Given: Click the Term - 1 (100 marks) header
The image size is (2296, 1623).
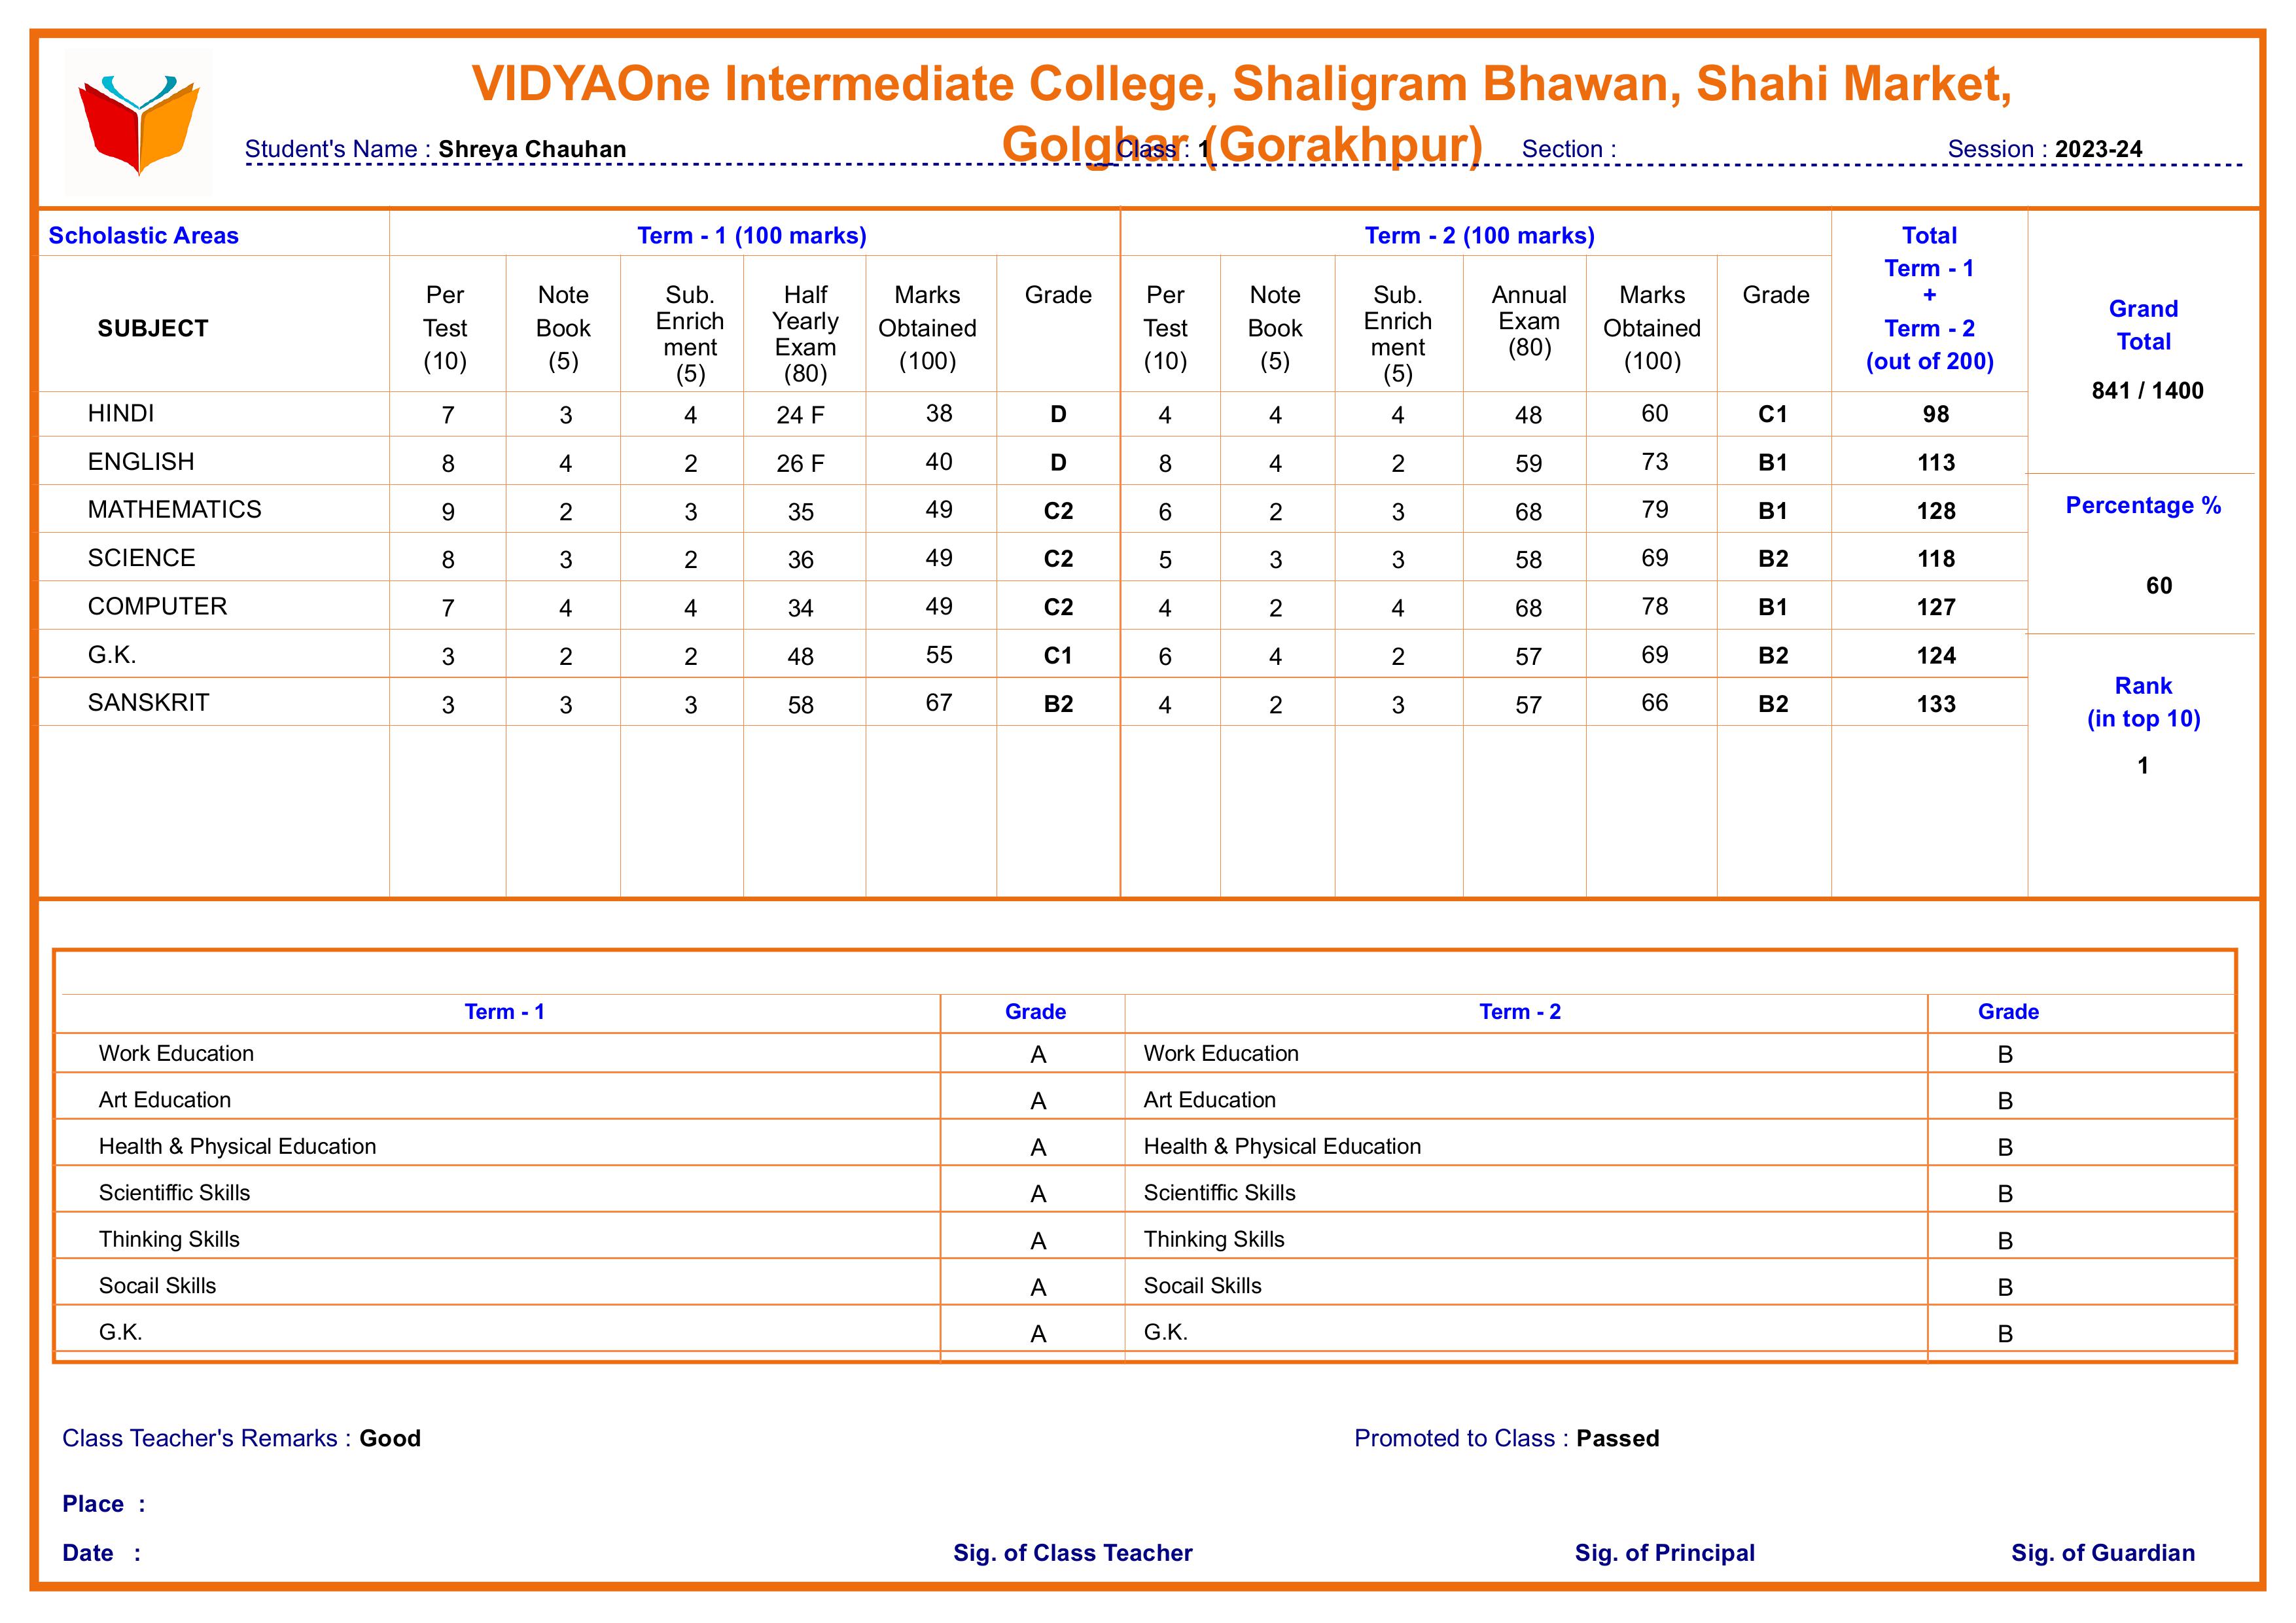Looking at the screenshot, I should click(752, 235).
